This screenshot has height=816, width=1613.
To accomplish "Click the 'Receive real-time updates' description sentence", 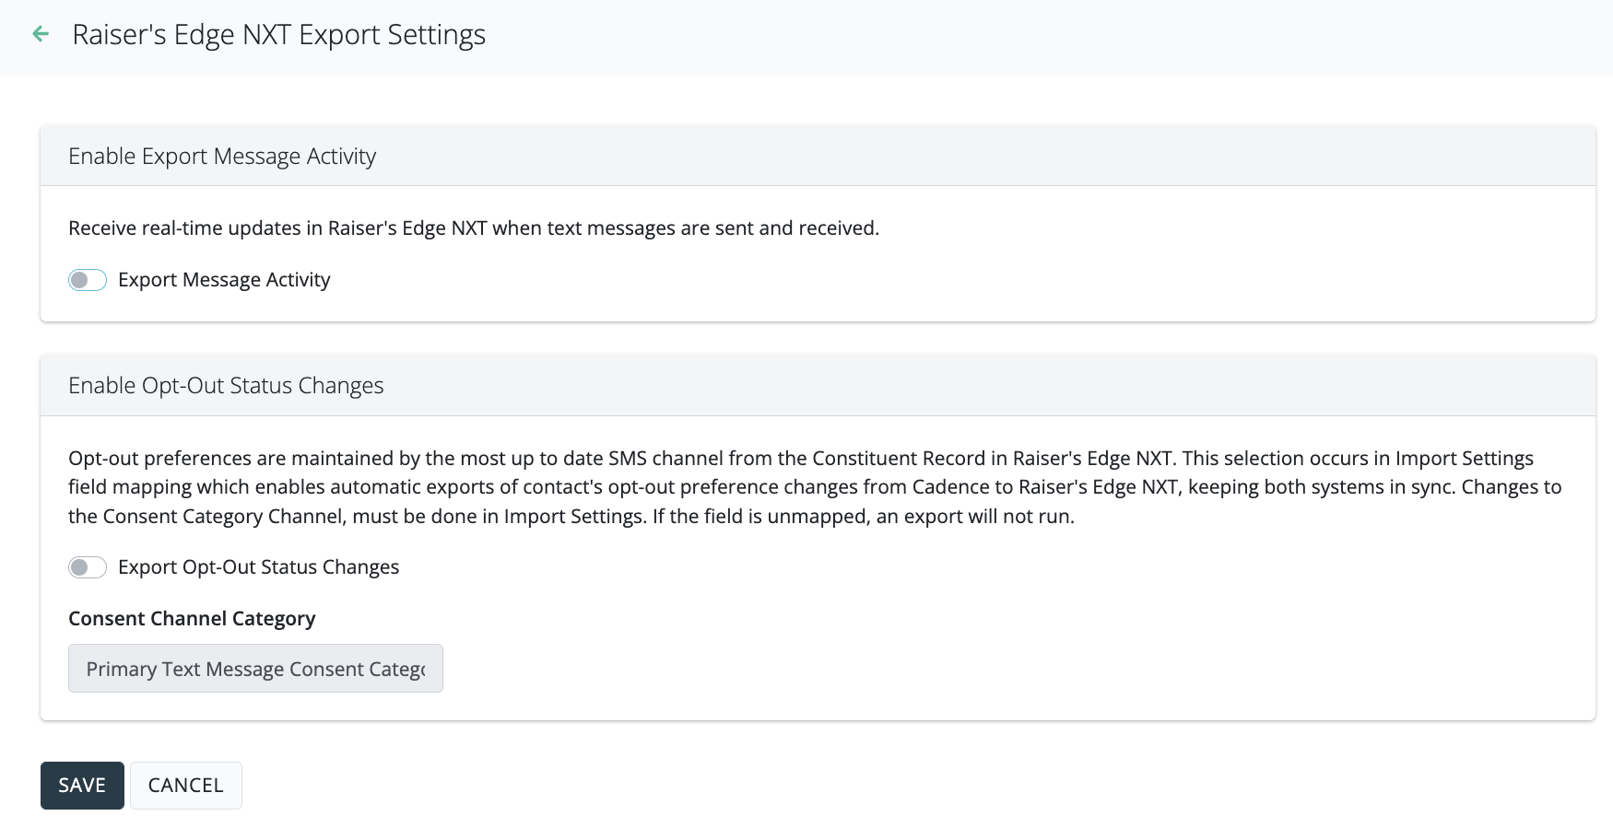I will coord(474,228).
